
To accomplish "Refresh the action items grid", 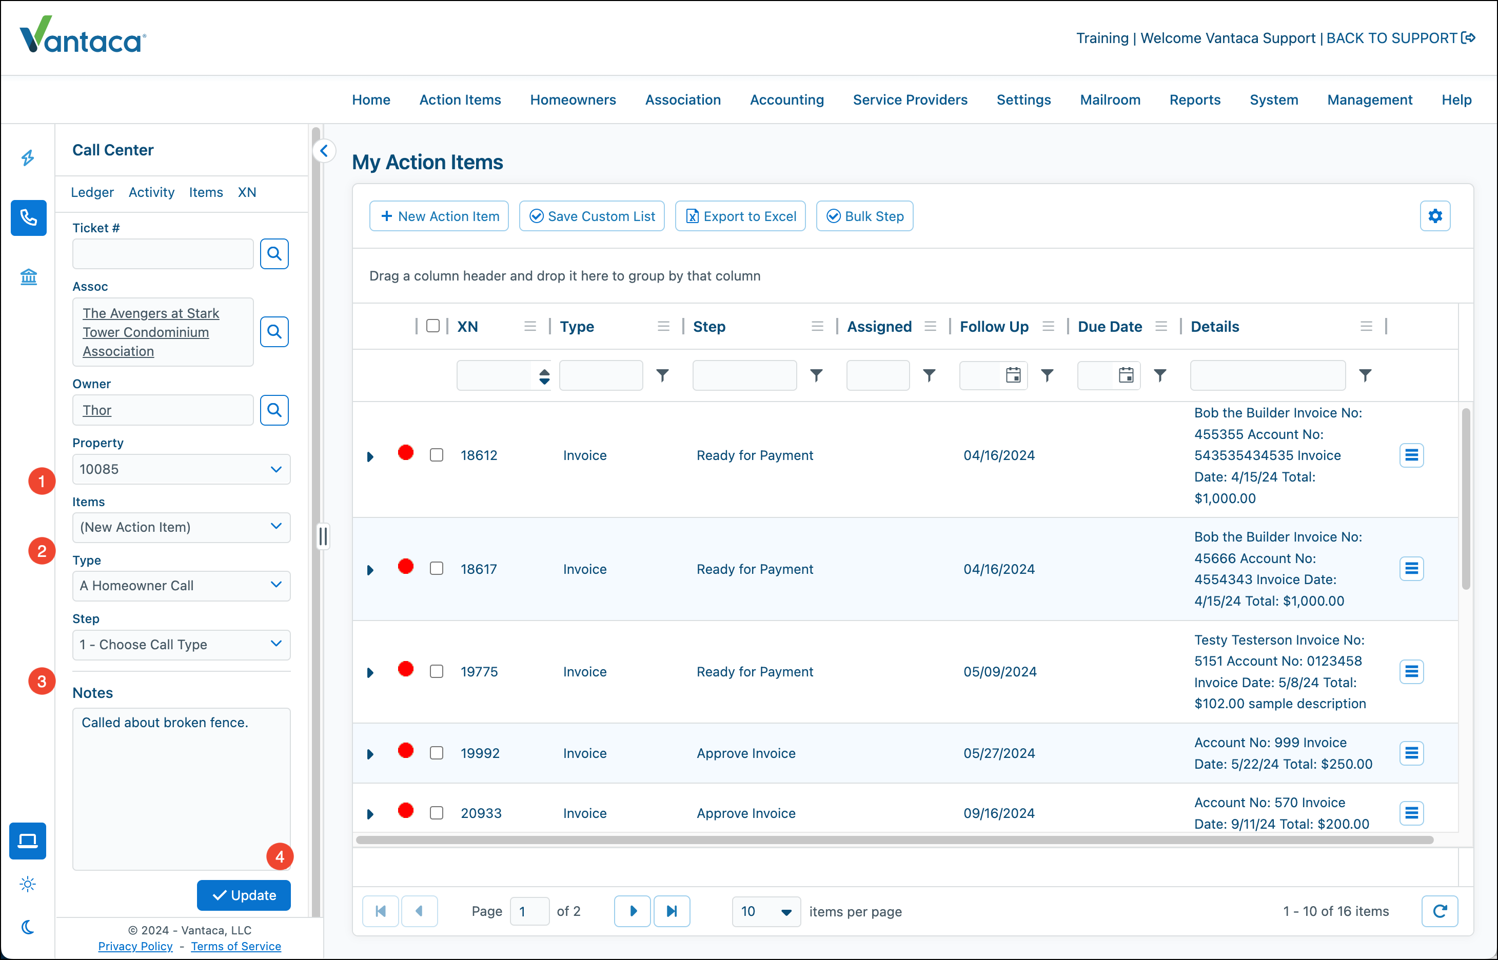I will [x=1440, y=911].
